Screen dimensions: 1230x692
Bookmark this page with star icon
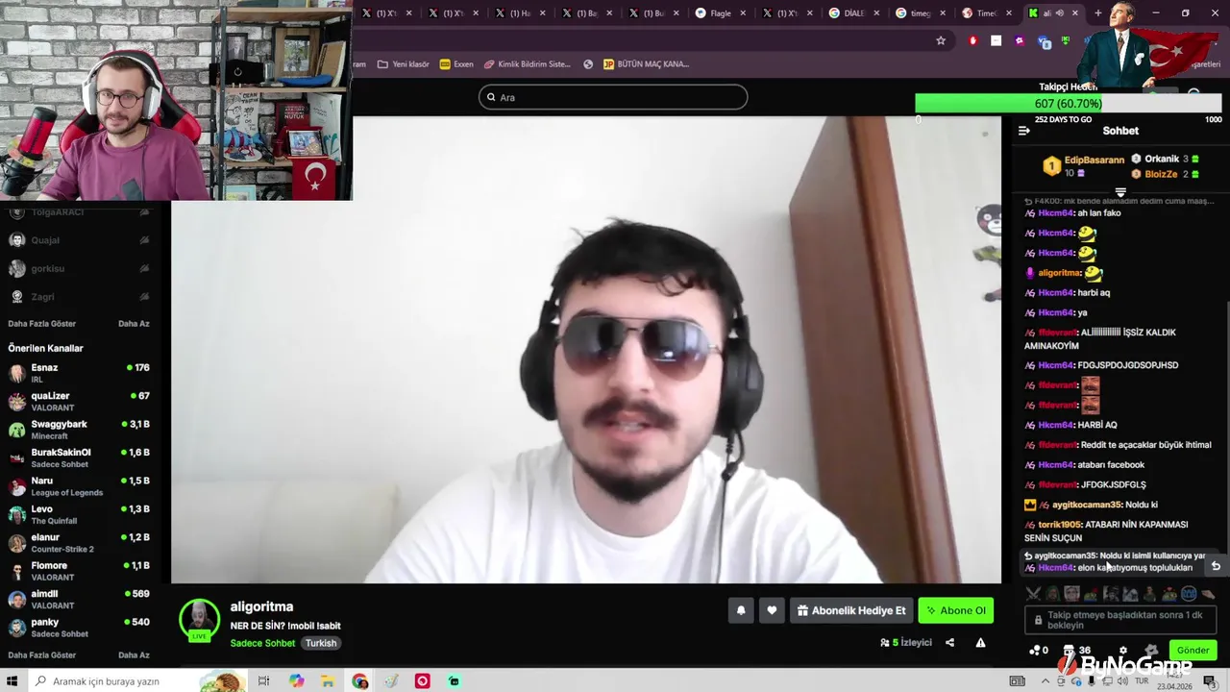[941, 40]
